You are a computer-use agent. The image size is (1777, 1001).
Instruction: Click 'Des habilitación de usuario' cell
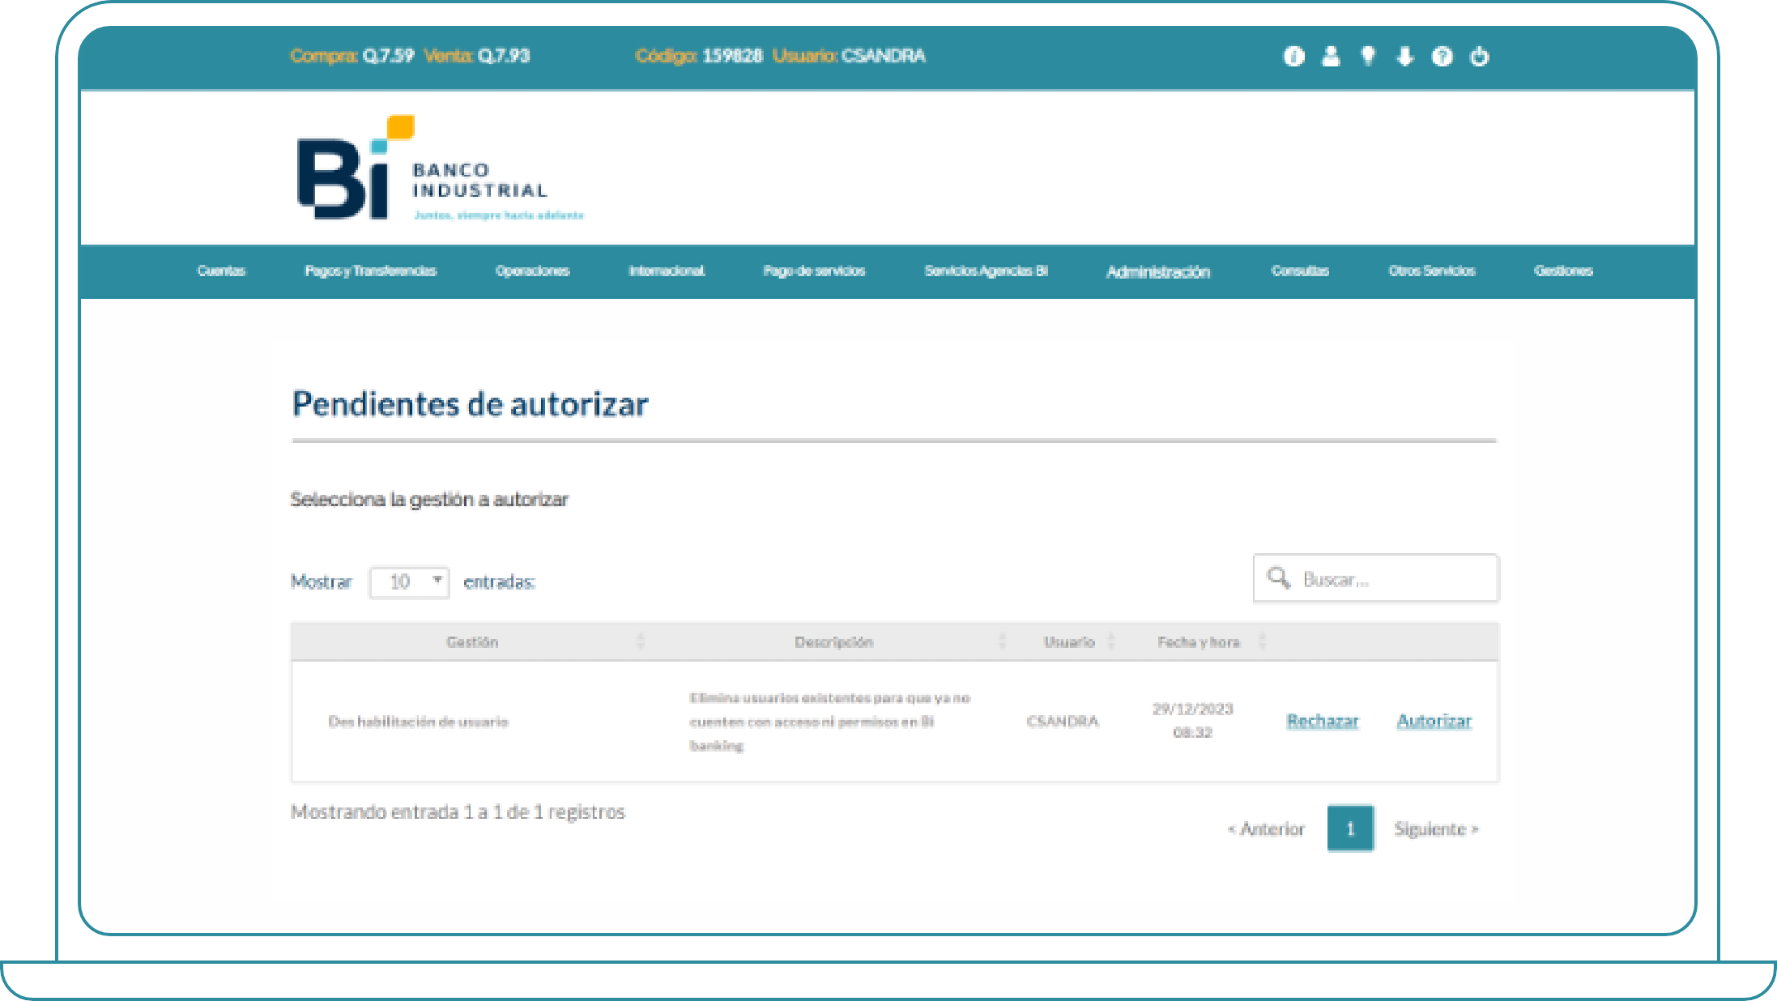pos(418,722)
